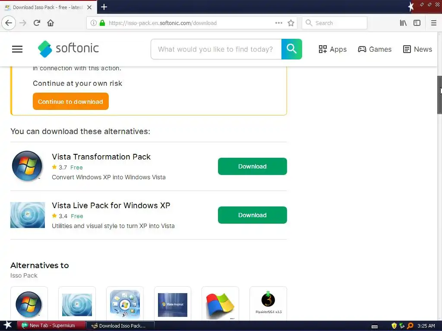Image resolution: width=442 pixels, height=331 pixels.
Task: Click the 3.4 star rating
Action: 60,216
